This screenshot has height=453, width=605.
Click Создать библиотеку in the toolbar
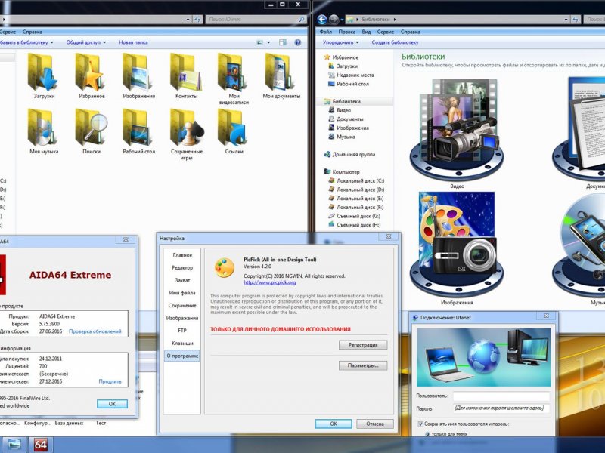(x=395, y=42)
